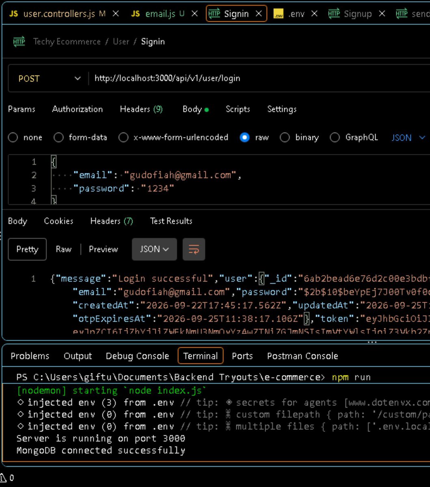Open the response format JSON dropdown
430x487 pixels.
[x=154, y=249]
